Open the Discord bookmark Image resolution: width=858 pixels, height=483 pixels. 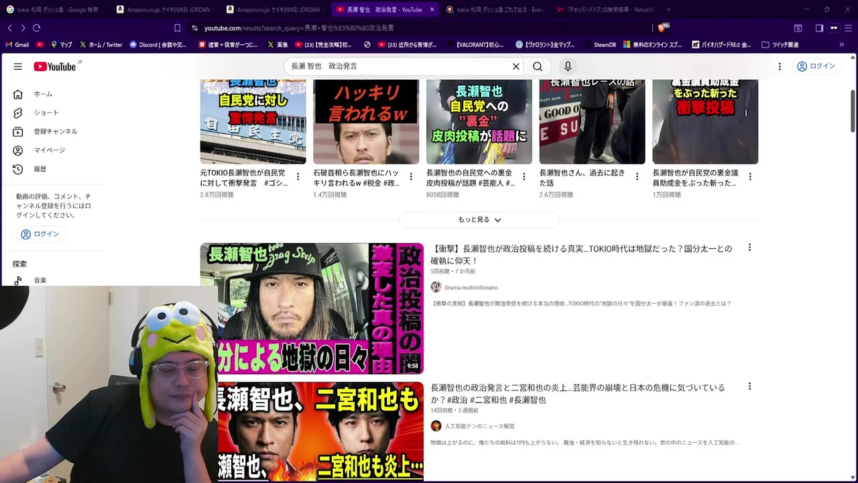[x=158, y=45]
